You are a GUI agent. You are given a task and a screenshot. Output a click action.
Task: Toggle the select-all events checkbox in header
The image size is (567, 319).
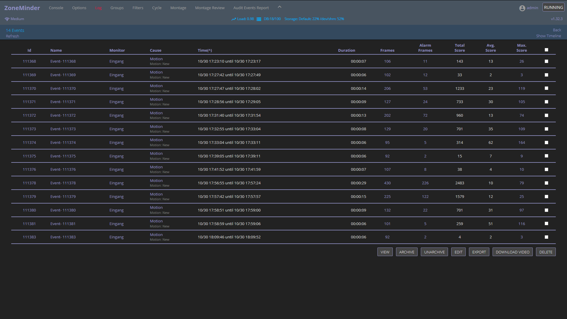point(546,50)
